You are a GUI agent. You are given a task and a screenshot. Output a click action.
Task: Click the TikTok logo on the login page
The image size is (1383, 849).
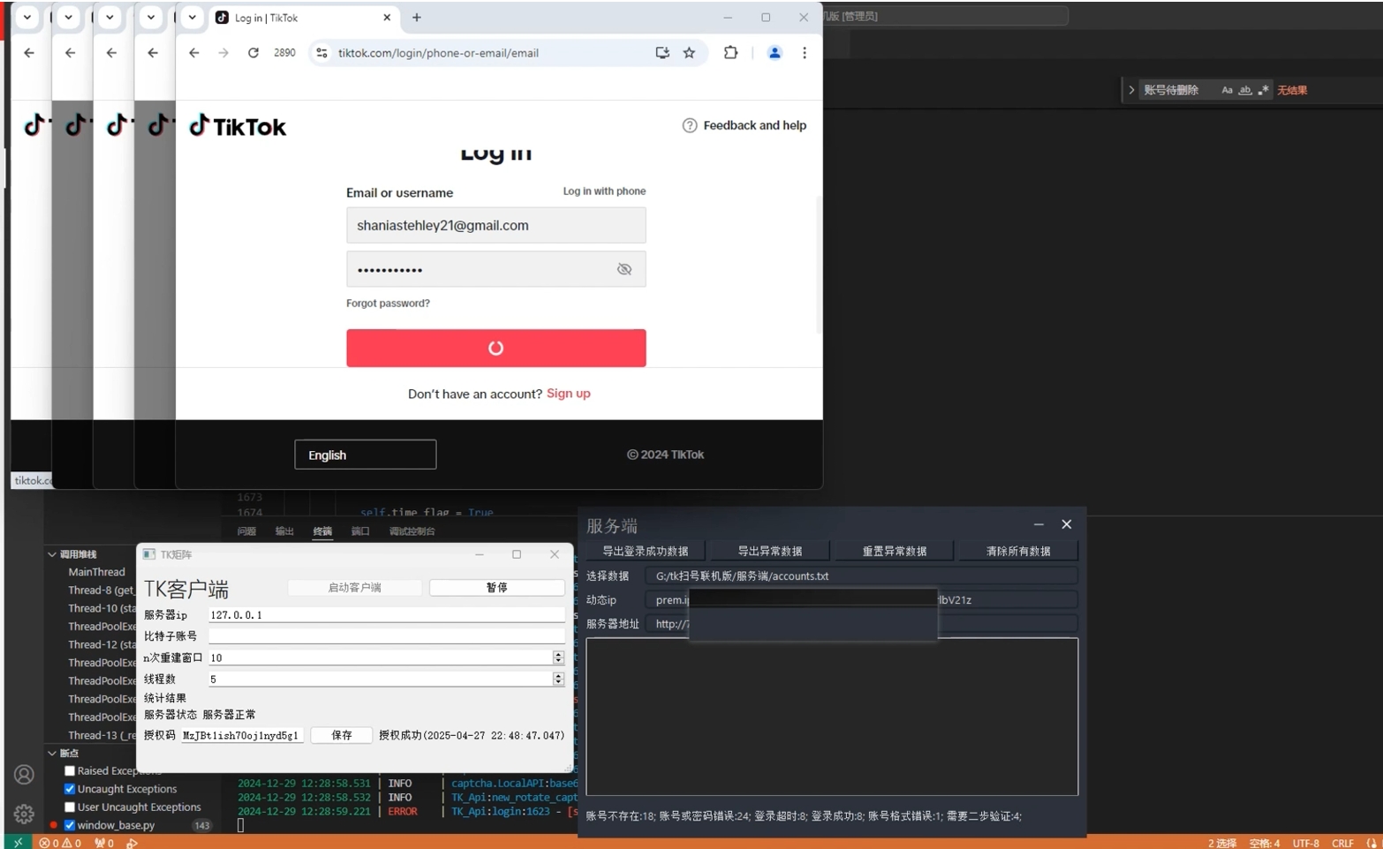(238, 126)
